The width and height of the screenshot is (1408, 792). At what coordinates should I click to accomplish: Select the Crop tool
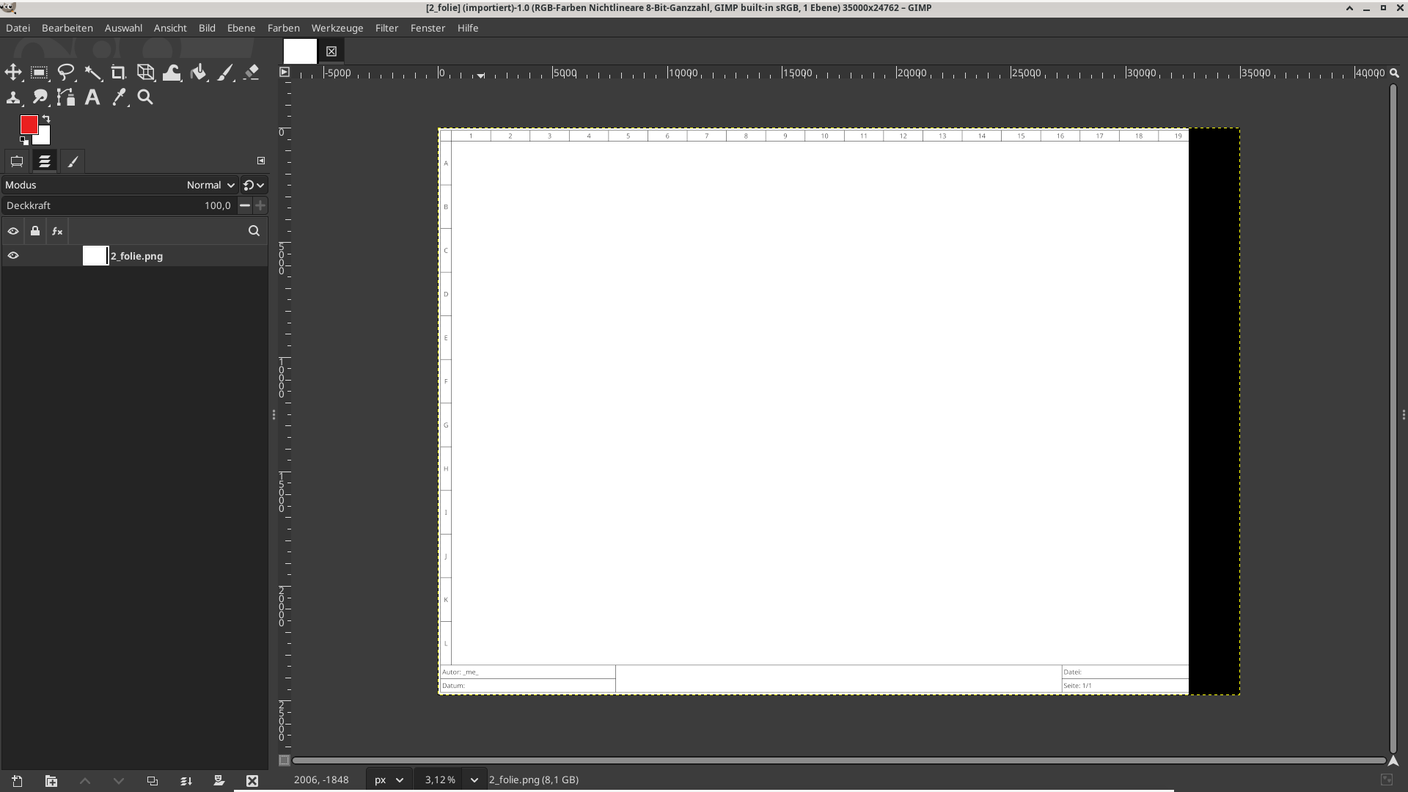tap(119, 73)
